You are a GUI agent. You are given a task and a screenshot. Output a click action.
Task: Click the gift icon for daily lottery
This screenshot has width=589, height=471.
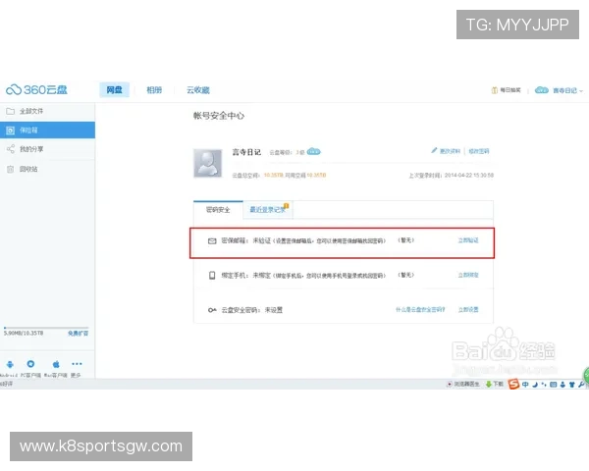click(495, 90)
